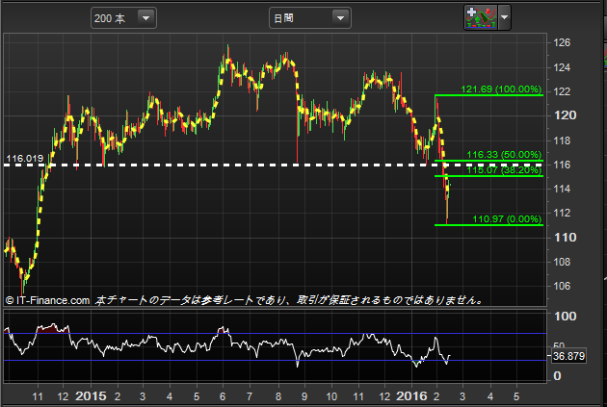
Task: Click the 116.019 horizontal line label
Action: coord(25,159)
